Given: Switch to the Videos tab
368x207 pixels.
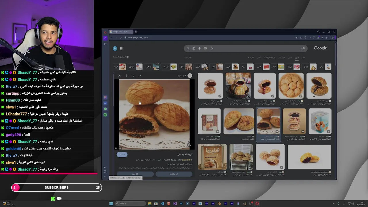Looking at the screenshot, I should 282,57.
